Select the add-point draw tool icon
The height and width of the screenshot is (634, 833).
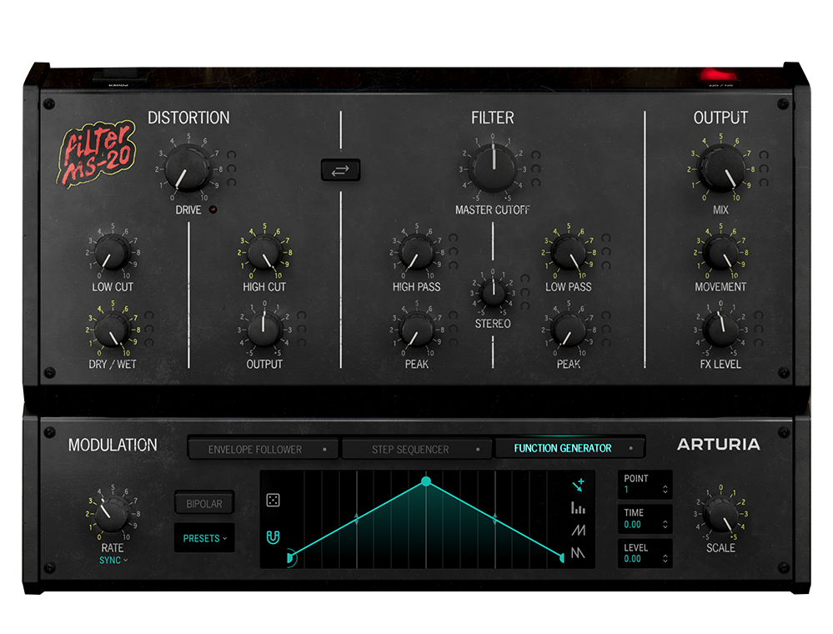pyautogui.click(x=578, y=486)
